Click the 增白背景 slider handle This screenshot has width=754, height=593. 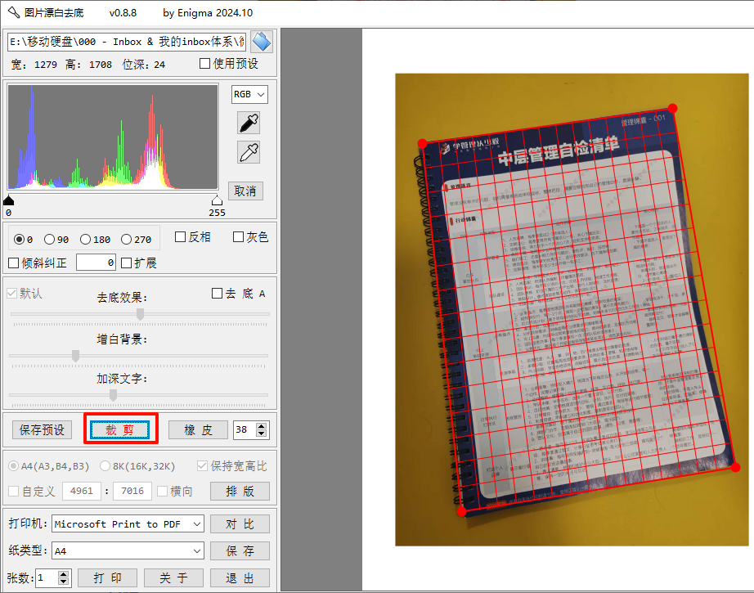coord(75,356)
